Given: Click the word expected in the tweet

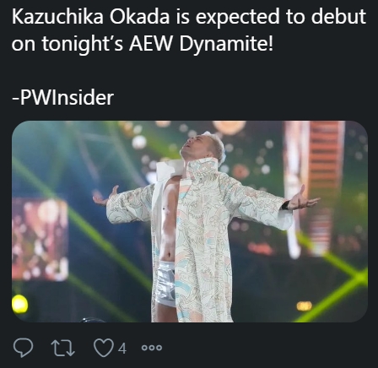Looking at the screenshot, I should [237, 18].
